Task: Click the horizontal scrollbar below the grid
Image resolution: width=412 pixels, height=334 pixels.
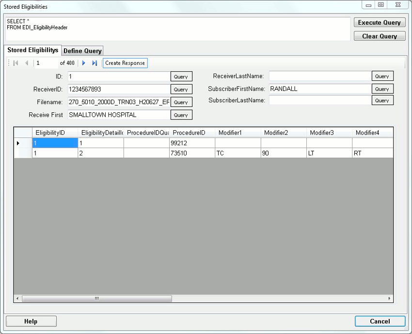Action: pyautogui.click(x=97, y=299)
